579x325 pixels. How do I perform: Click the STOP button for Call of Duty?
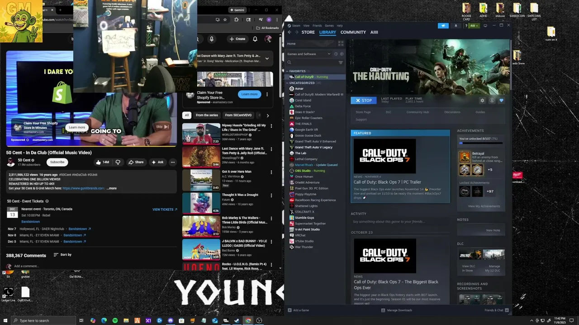coord(363,100)
